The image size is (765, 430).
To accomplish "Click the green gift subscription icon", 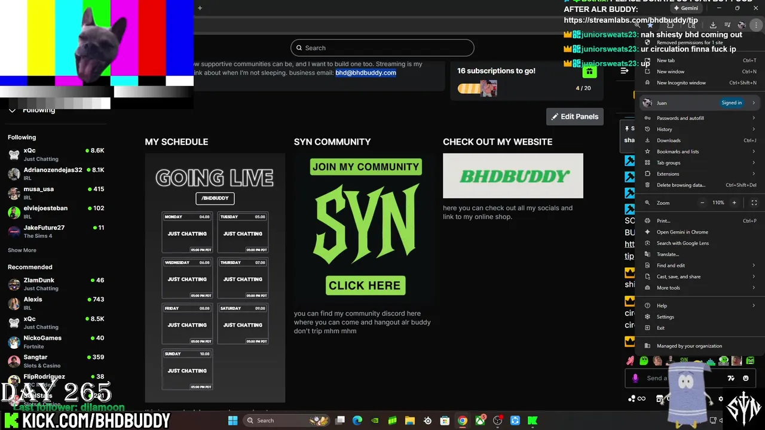I will click(x=589, y=72).
